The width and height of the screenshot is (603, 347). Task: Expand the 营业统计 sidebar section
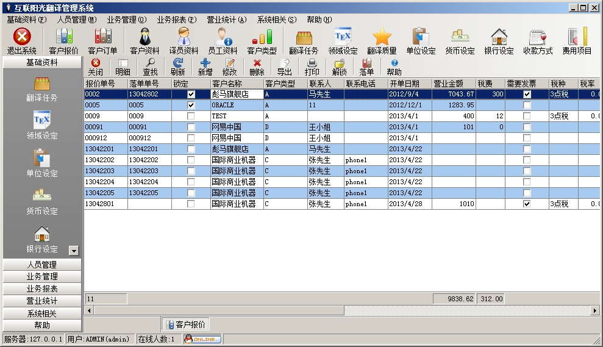41,301
